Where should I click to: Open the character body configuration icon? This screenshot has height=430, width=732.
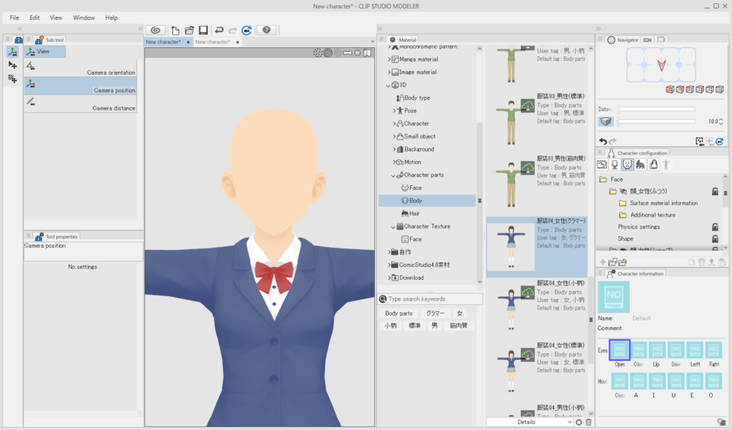615,165
